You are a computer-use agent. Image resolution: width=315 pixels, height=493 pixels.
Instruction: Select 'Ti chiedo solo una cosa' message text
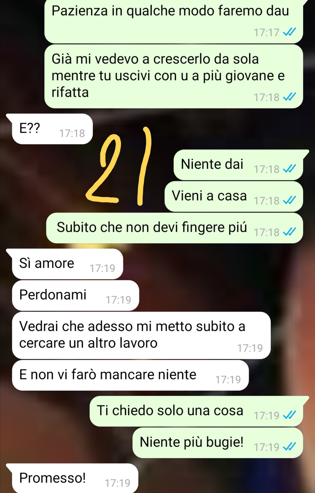coord(170,411)
